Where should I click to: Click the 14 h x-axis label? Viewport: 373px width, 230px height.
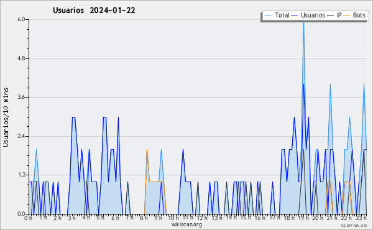231,218
